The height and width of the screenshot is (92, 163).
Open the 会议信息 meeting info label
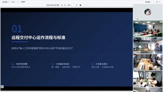[5, 2]
